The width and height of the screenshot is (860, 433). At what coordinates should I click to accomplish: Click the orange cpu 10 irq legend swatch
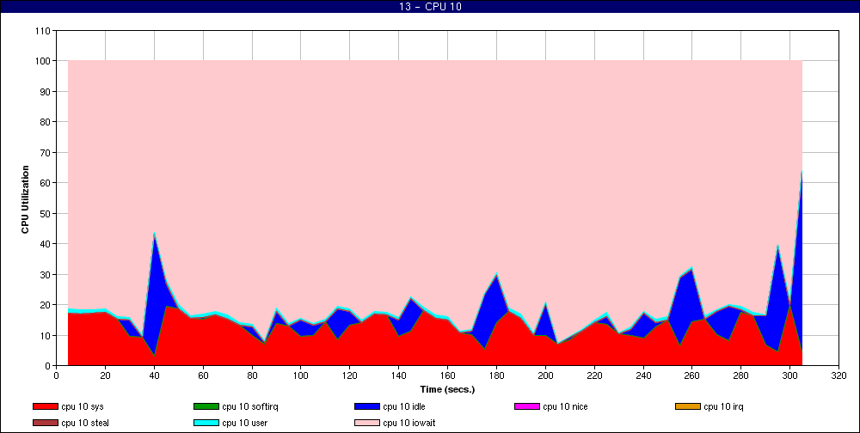pyautogui.click(x=688, y=406)
